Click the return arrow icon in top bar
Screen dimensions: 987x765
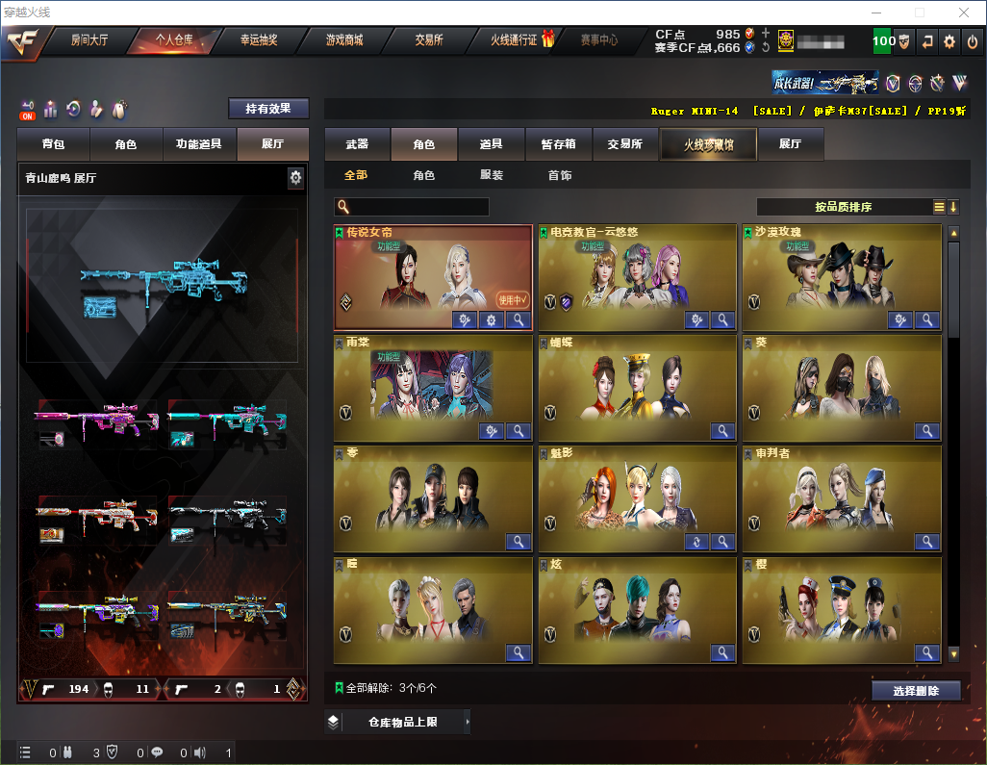pyautogui.click(x=927, y=41)
